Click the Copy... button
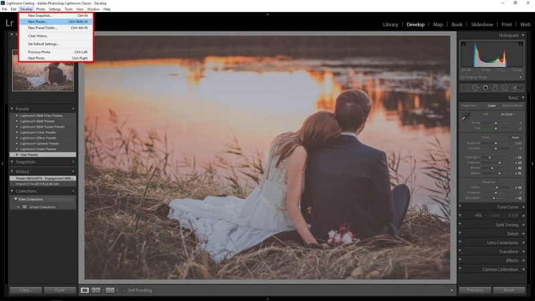This screenshot has height=301, width=535. point(25,290)
